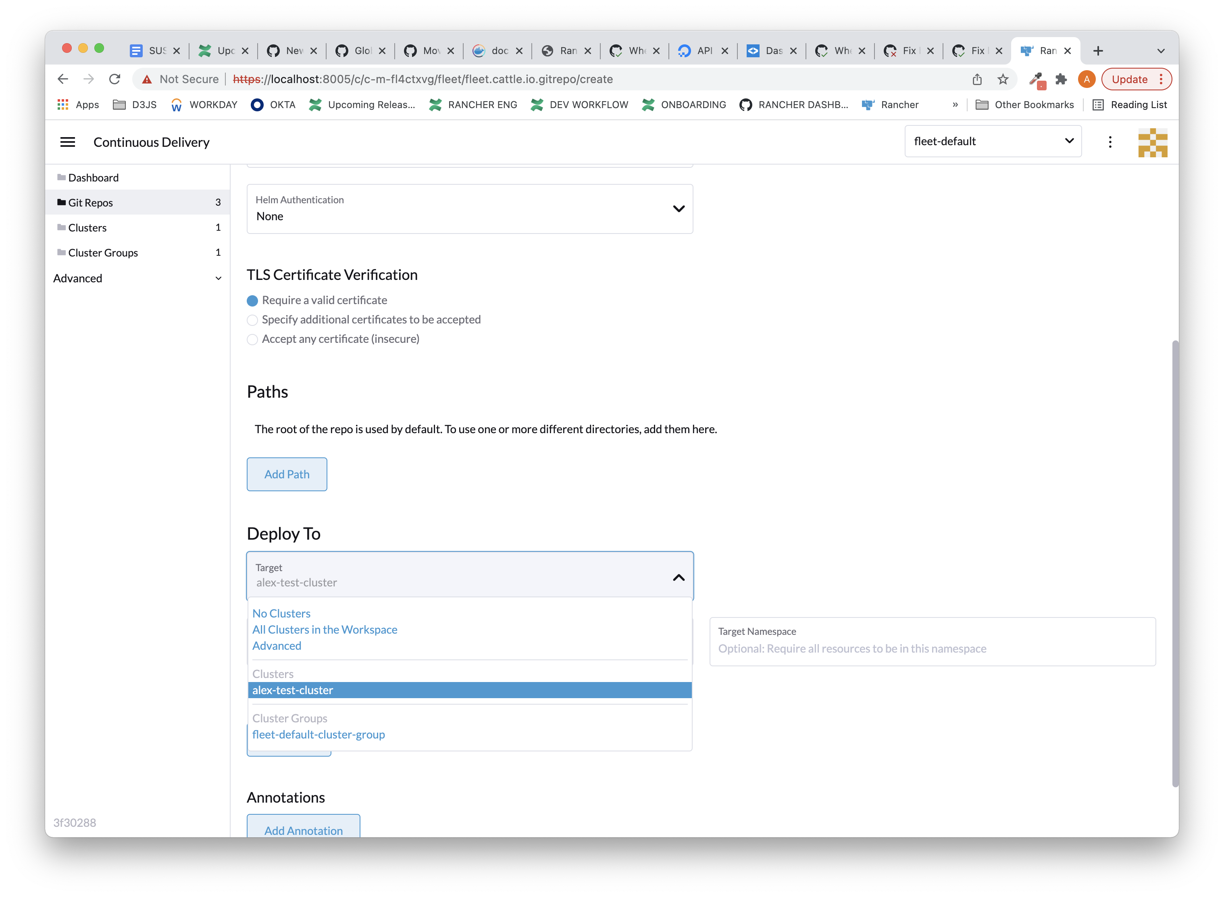Open the extensions puzzle icon
This screenshot has width=1224, height=897.
point(1062,79)
